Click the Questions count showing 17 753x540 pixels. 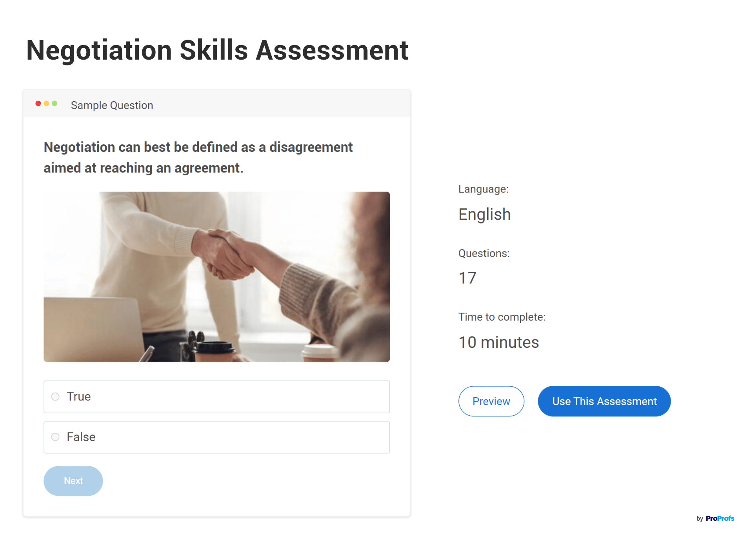click(467, 278)
